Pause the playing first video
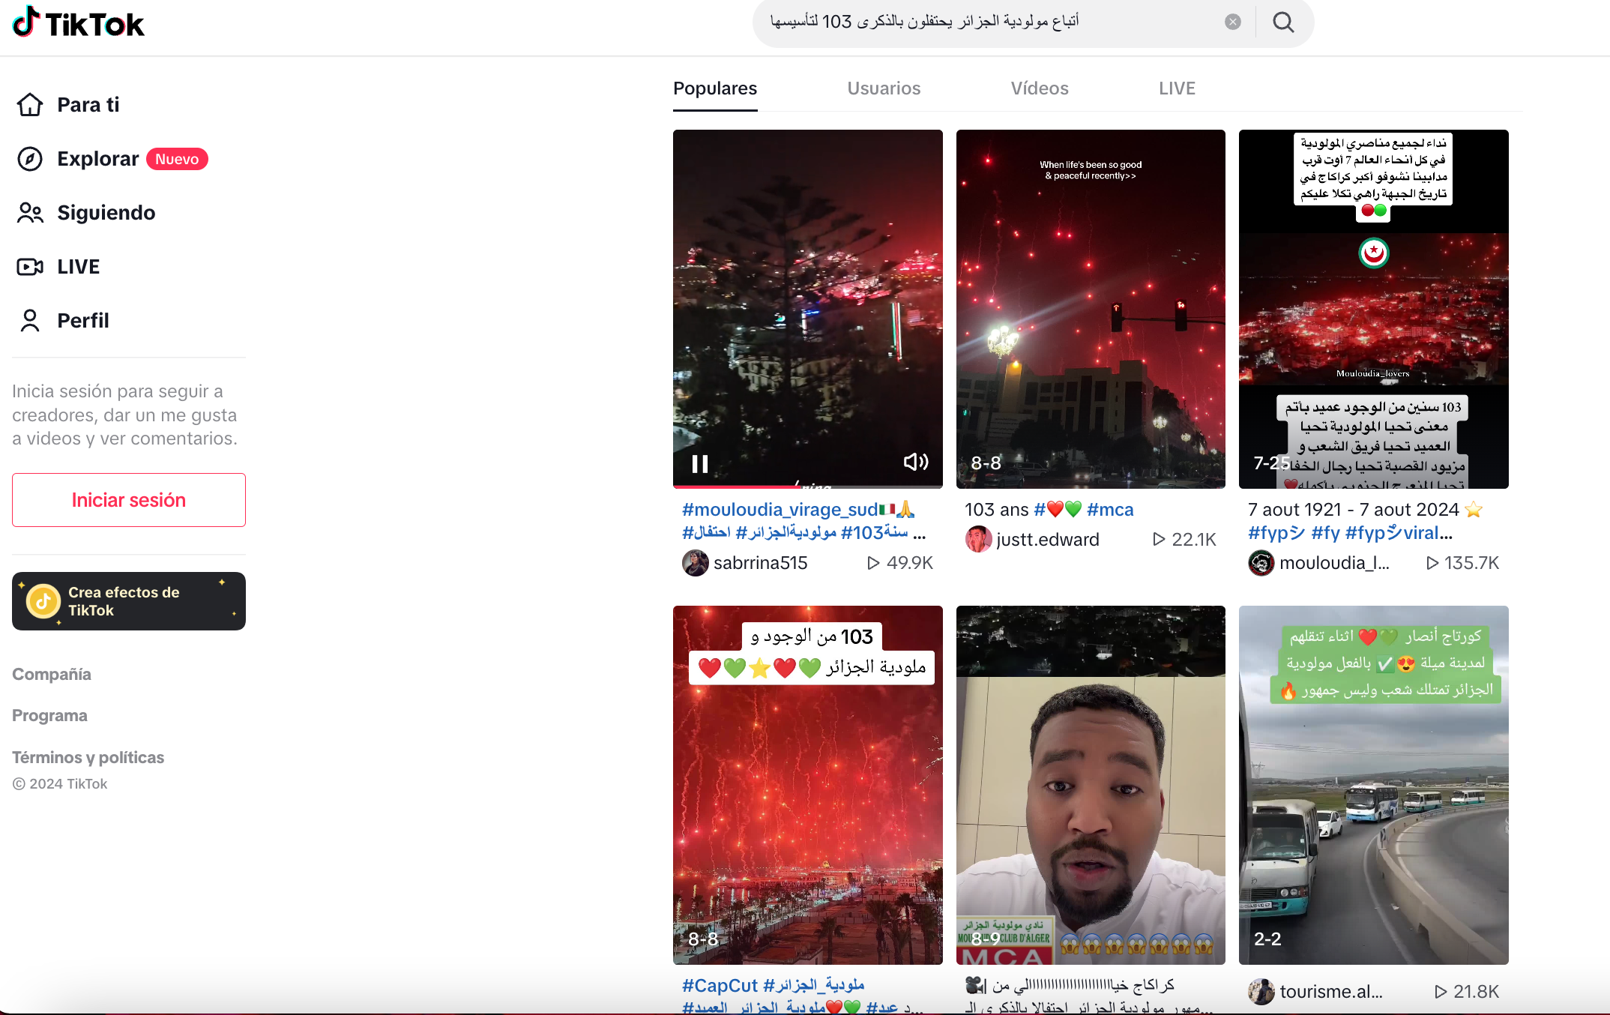The height and width of the screenshot is (1015, 1610). point(700,464)
